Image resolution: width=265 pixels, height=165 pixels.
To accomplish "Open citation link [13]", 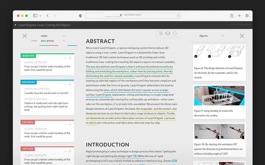I will [174, 161].
